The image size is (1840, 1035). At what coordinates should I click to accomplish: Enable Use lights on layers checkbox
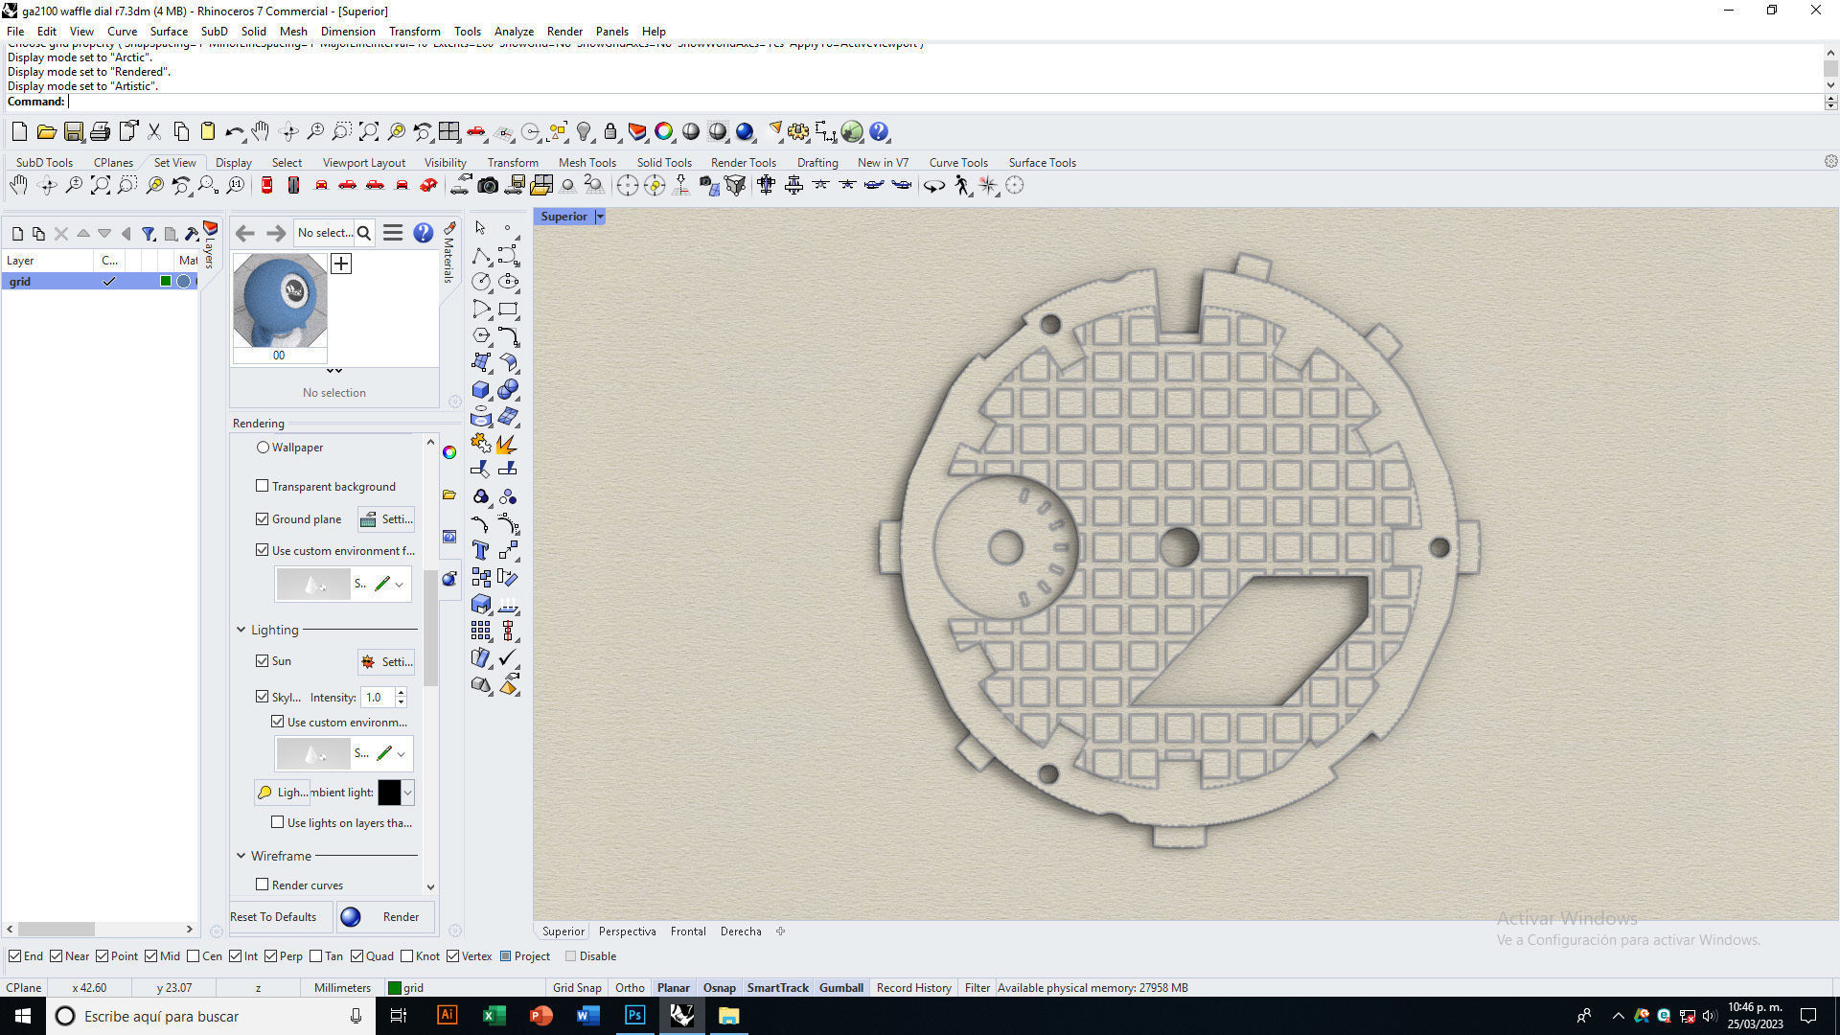click(278, 822)
